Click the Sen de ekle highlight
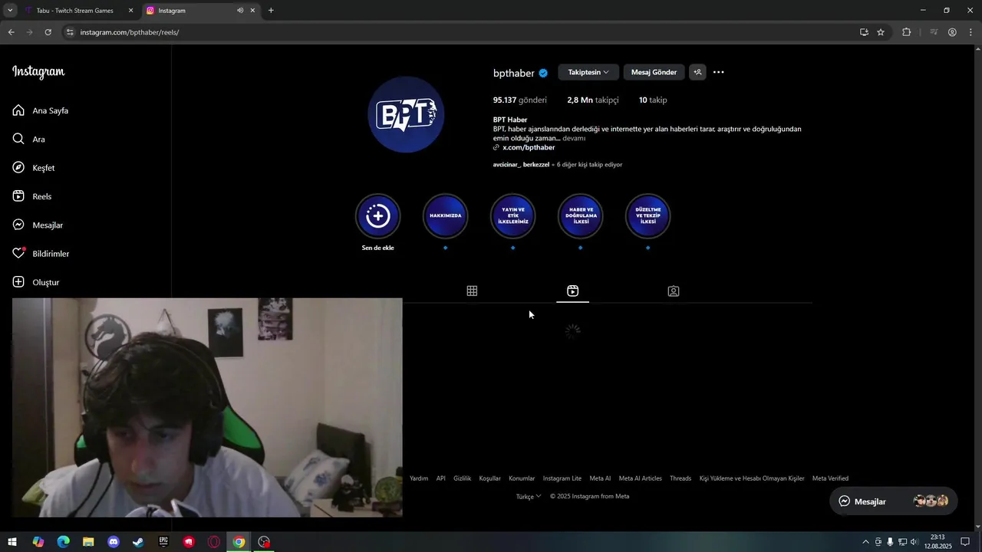Viewport: 982px width, 552px height. (377, 222)
